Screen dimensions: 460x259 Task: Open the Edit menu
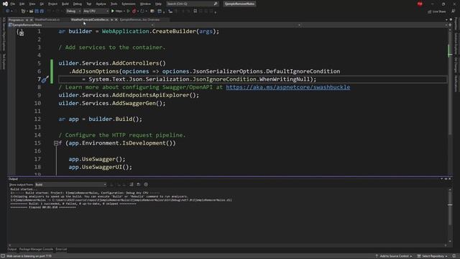[22, 4]
